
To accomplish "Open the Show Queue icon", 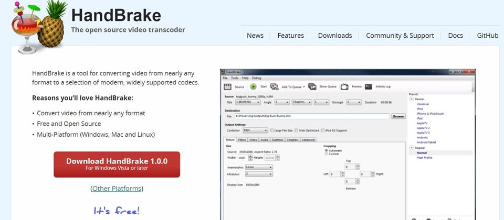I will [312, 86].
